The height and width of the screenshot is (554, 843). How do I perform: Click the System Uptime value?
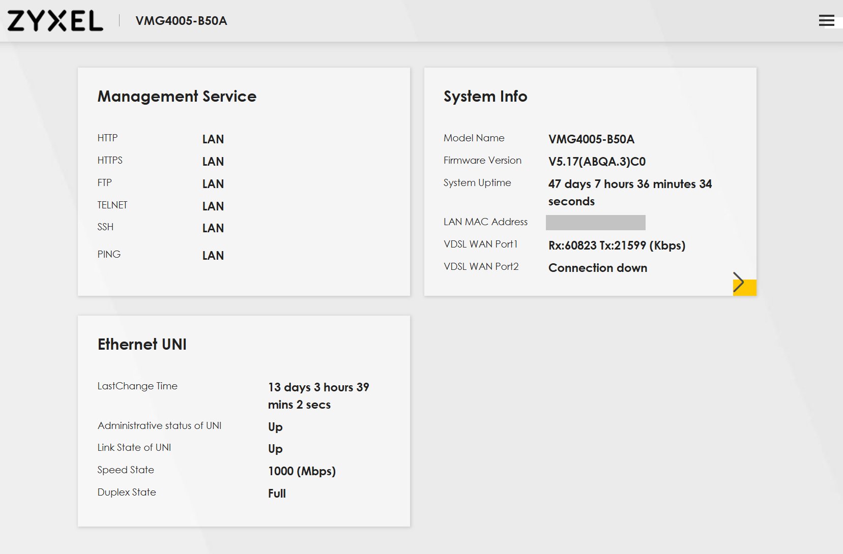coord(629,192)
